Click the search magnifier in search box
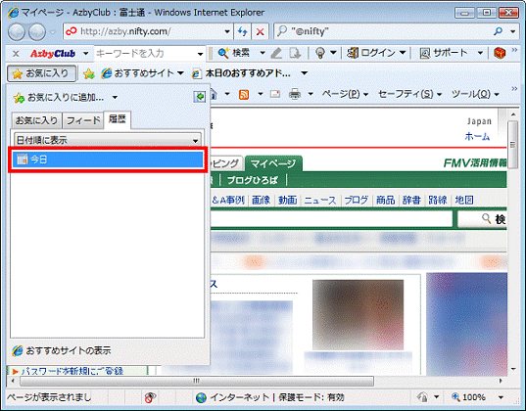The height and width of the screenshot is (411, 526). [x=499, y=31]
